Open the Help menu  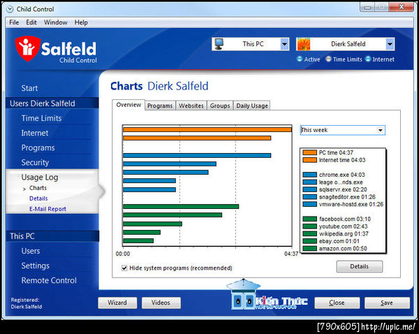(81, 22)
